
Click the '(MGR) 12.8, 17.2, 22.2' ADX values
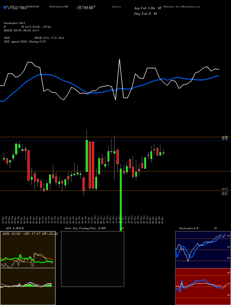coord(49,38)
